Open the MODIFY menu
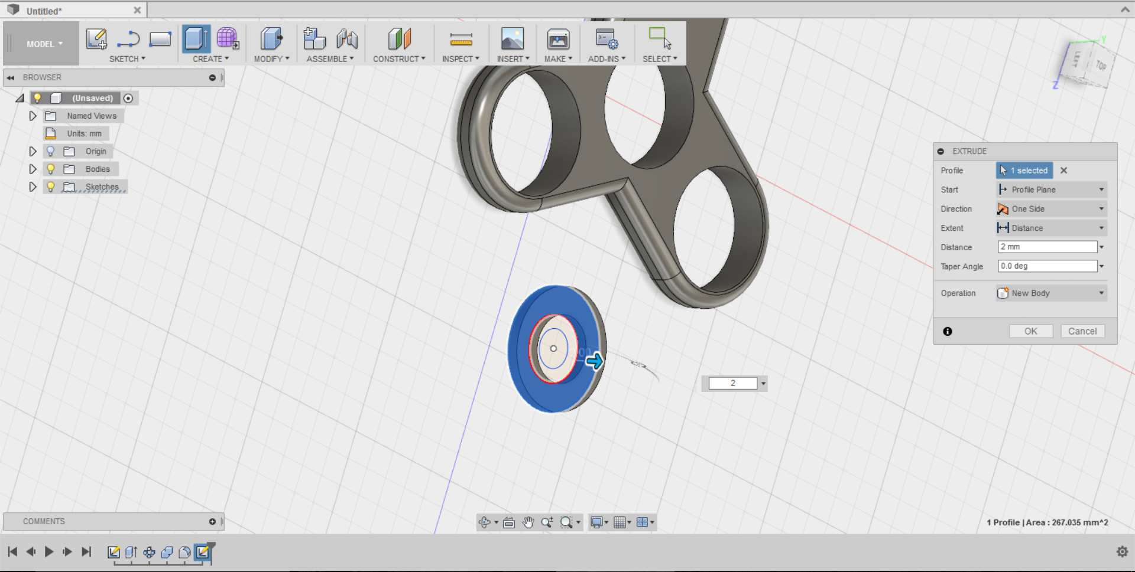 [271, 59]
